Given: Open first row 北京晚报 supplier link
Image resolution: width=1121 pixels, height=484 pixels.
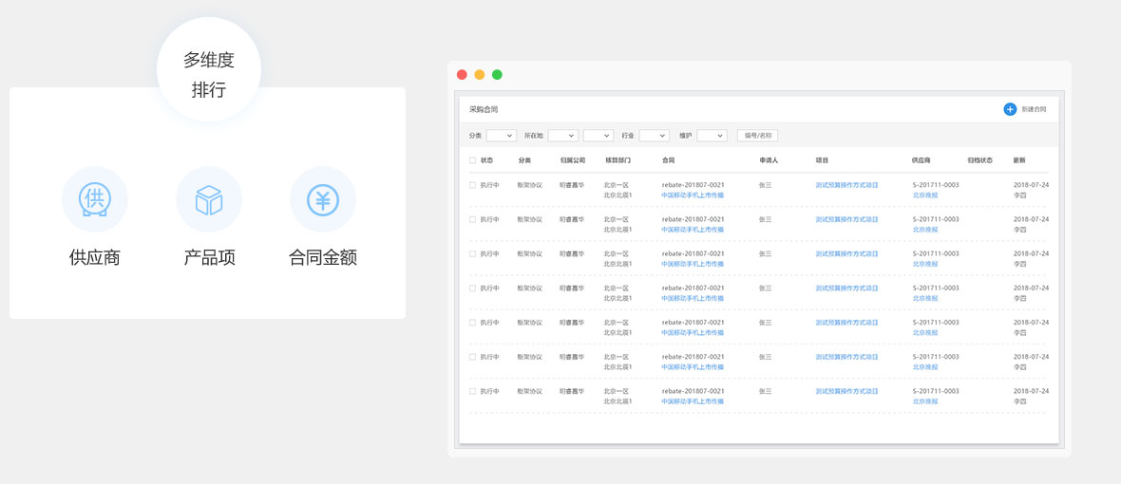Looking at the screenshot, I should (924, 195).
